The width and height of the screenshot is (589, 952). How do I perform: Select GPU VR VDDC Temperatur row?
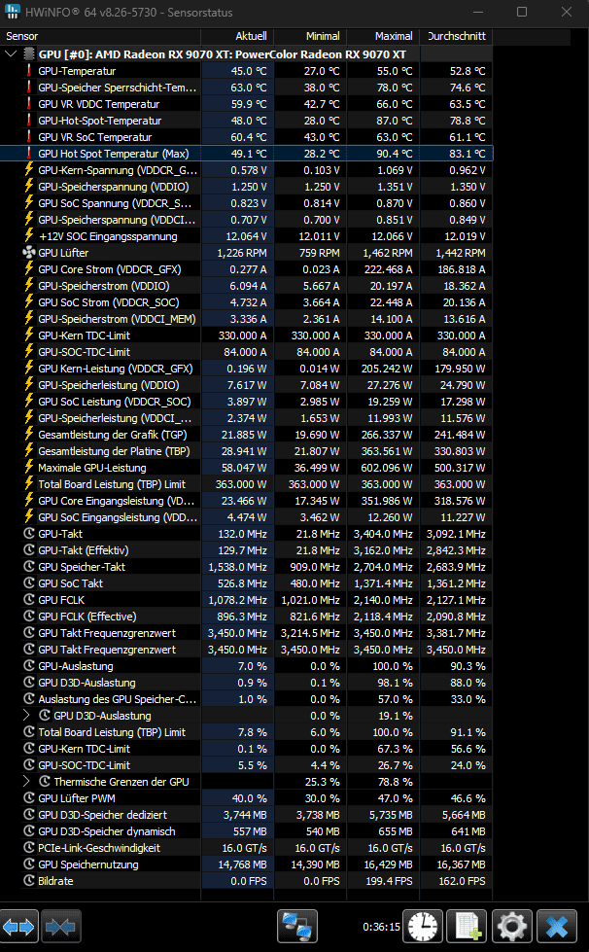pyautogui.click(x=246, y=104)
